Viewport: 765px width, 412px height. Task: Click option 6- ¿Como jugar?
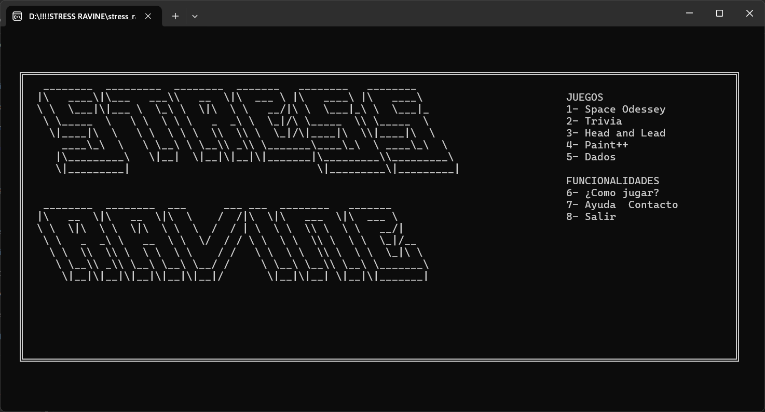tap(613, 193)
